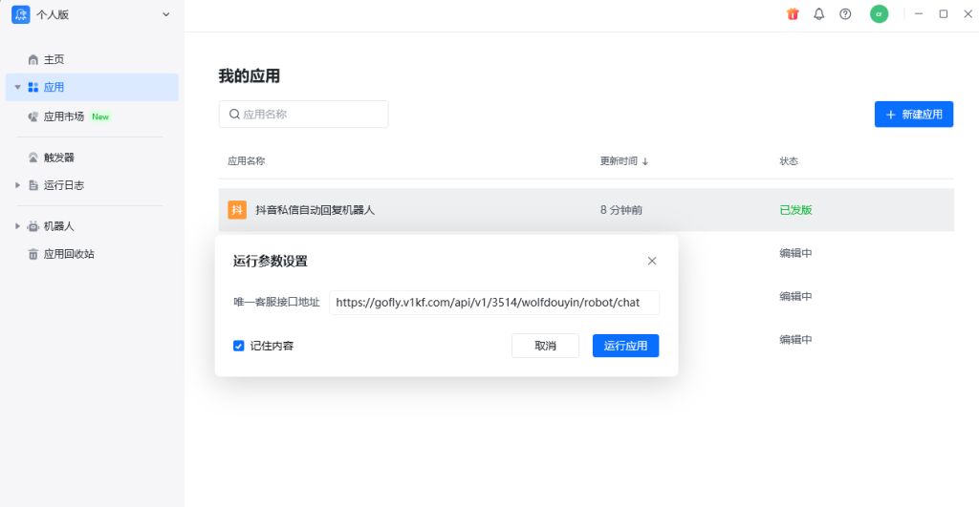Click the 运行参数设置 dialog title
Image resolution: width=979 pixels, height=507 pixels.
(x=271, y=262)
